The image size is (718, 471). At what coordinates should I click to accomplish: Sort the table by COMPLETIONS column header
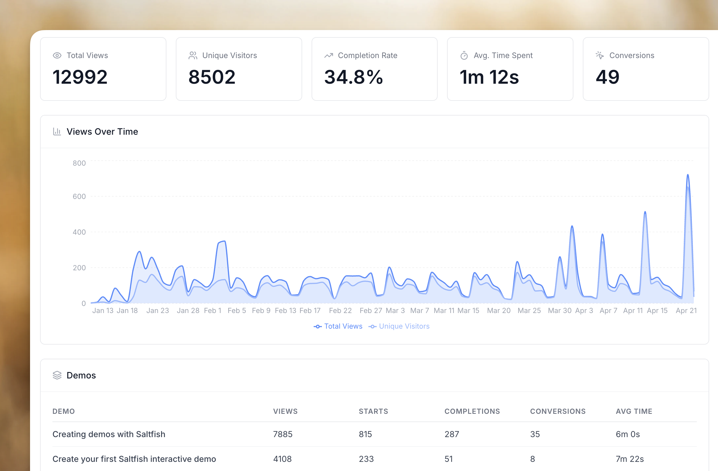pyautogui.click(x=472, y=411)
